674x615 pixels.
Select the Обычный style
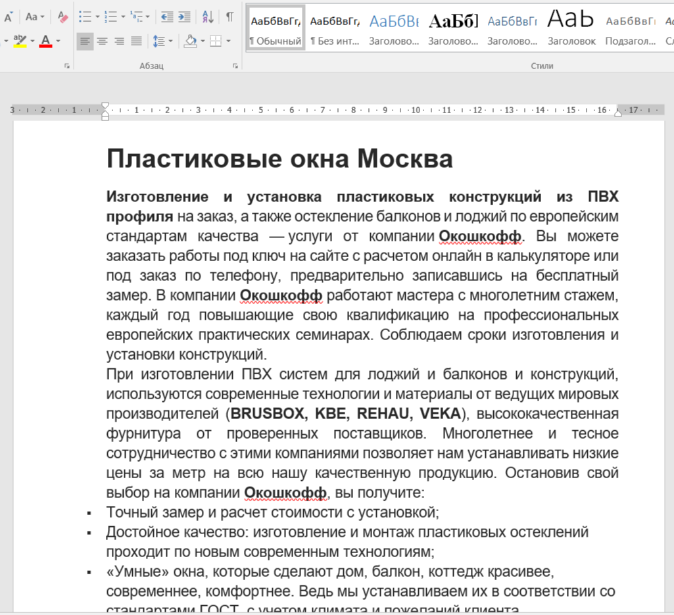coord(276,28)
